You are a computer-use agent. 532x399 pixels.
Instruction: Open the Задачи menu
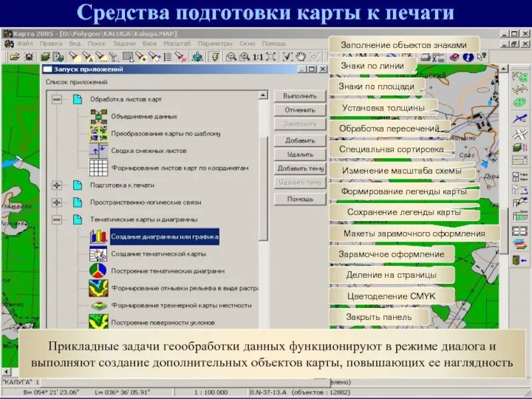click(124, 44)
